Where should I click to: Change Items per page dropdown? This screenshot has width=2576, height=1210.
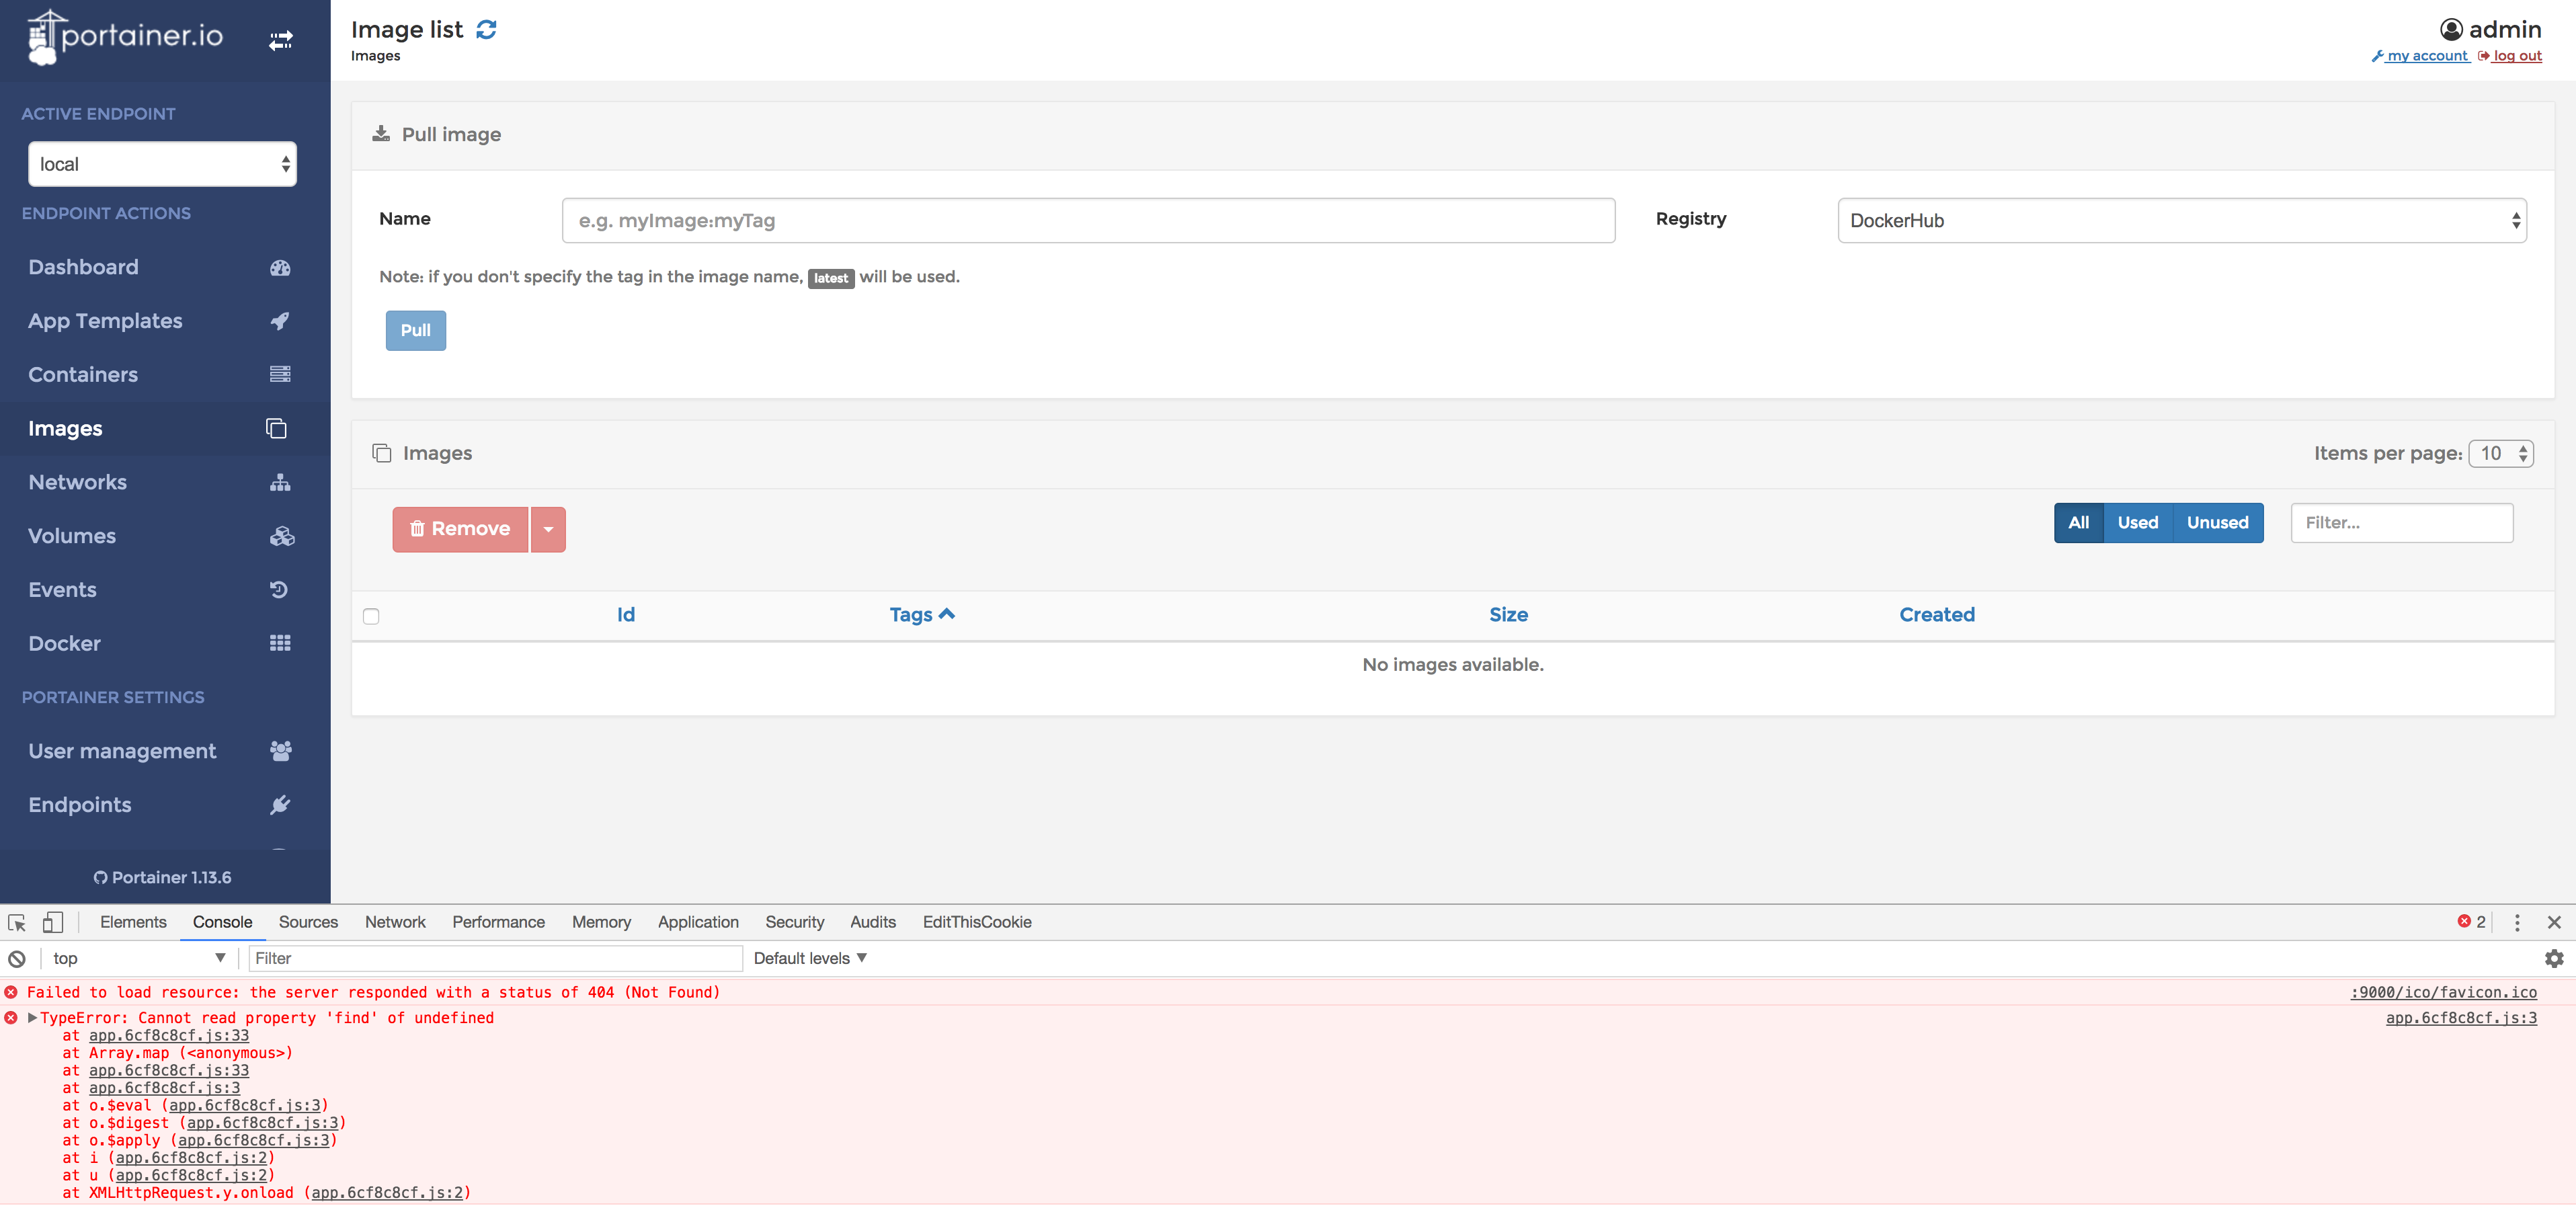coord(2501,453)
